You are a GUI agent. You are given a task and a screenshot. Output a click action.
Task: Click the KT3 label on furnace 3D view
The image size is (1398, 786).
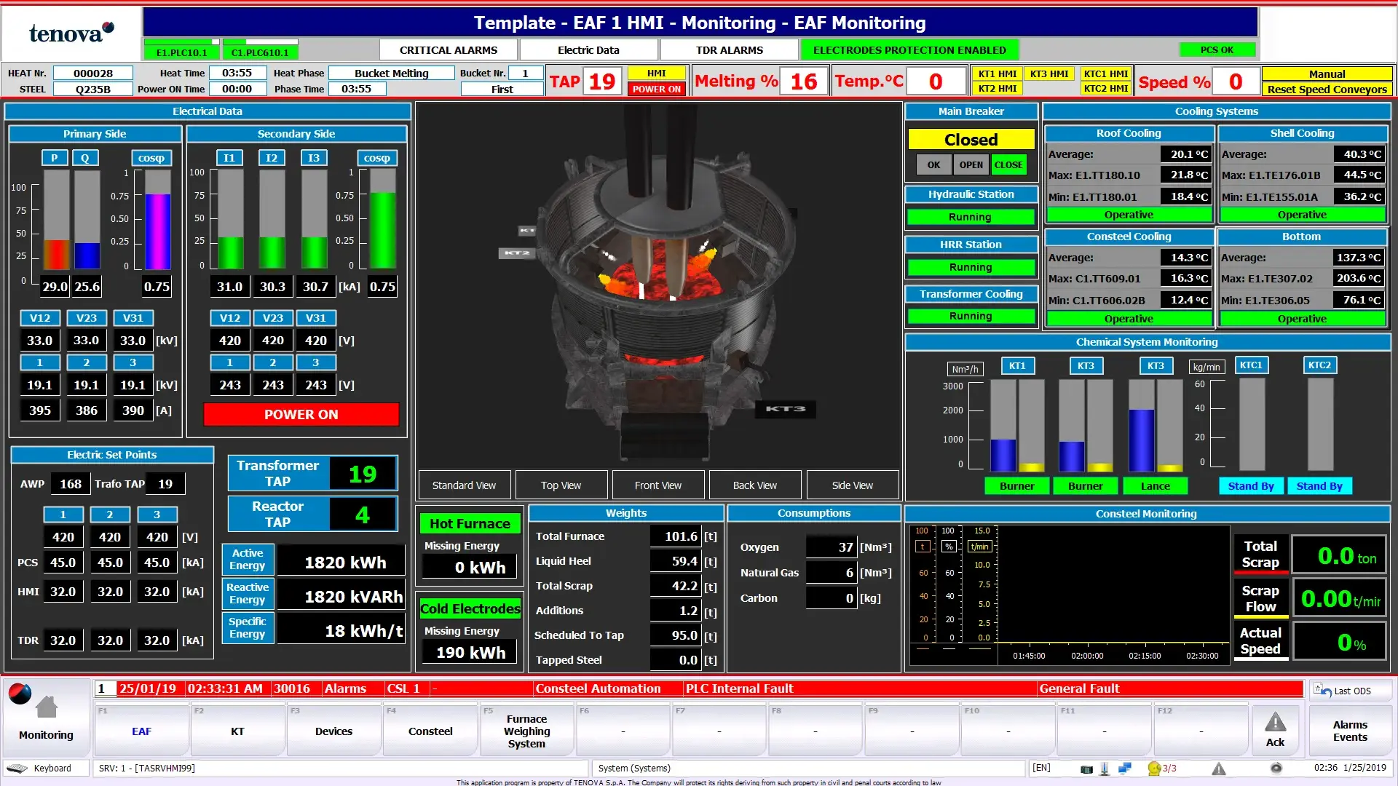pyautogui.click(x=786, y=409)
